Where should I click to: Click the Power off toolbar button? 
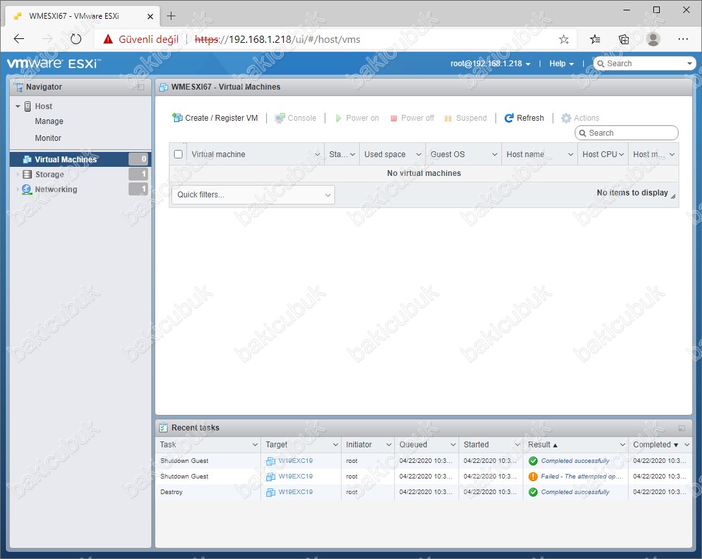[x=412, y=118]
